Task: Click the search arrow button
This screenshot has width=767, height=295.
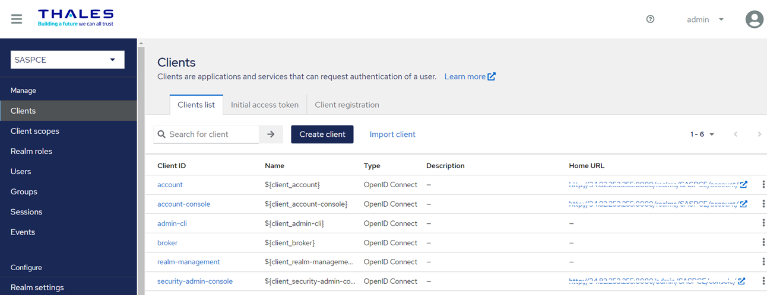Action: 271,134
